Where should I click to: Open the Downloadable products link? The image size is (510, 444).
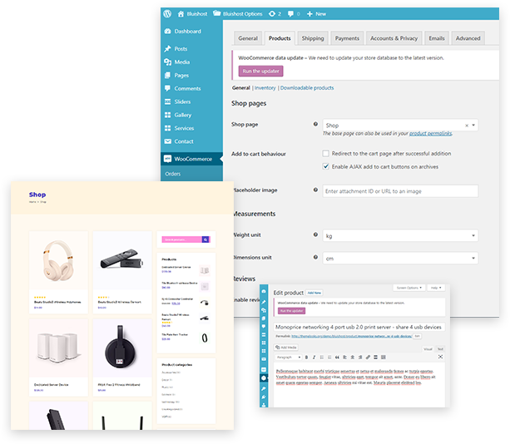click(x=307, y=88)
